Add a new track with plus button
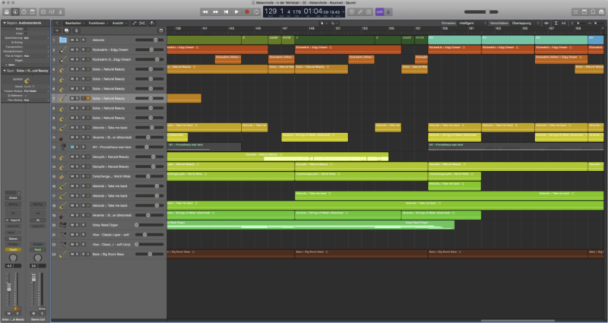This screenshot has width=608, height=323. click(57, 30)
